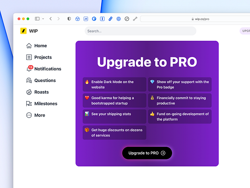Click the More ellipsis circle icon
Screen dimensions: 250x188
tap(29, 115)
